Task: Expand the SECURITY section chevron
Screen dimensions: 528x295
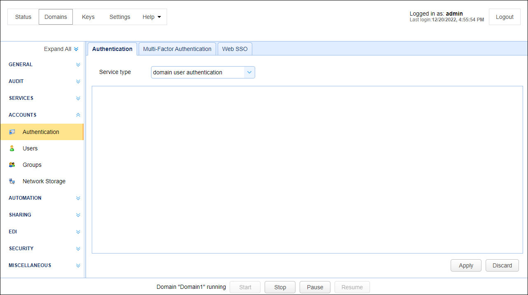Action: [78, 249]
